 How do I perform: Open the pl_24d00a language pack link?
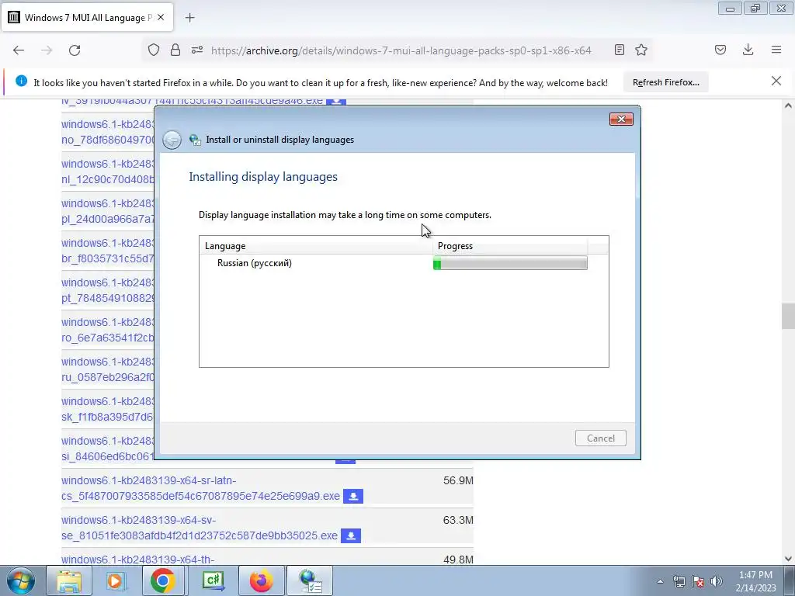tap(107, 211)
